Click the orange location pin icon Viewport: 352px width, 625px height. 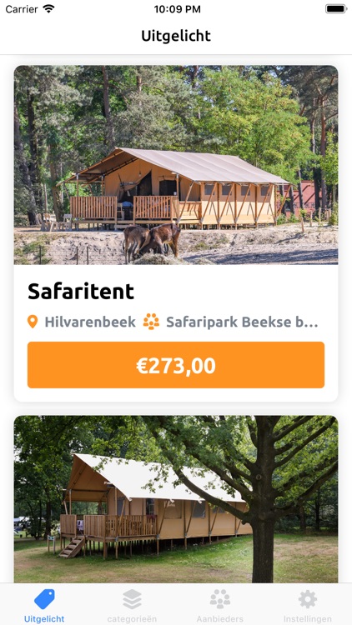[x=33, y=322]
